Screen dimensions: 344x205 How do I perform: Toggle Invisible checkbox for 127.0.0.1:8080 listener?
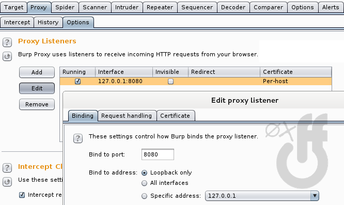click(x=170, y=82)
